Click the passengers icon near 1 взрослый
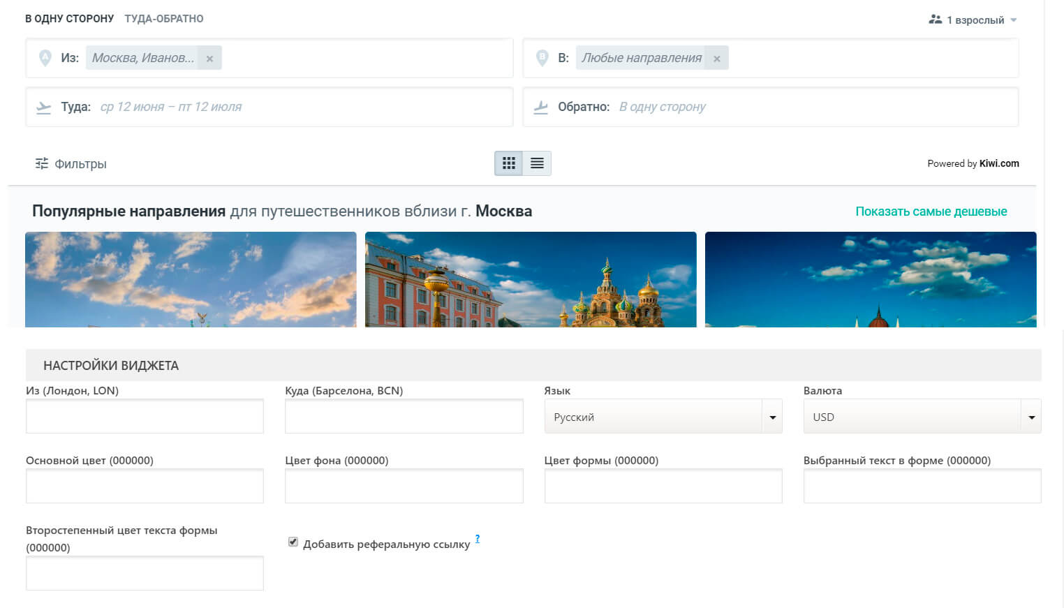The image size is (1064, 608). (936, 20)
